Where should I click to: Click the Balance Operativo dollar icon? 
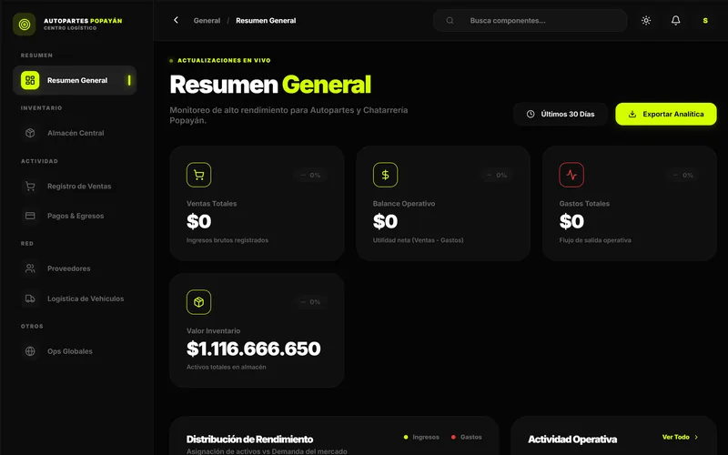coord(385,175)
